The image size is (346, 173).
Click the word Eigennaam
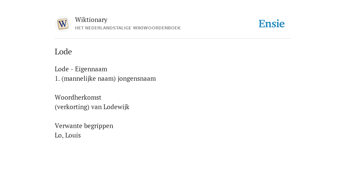point(91,69)
